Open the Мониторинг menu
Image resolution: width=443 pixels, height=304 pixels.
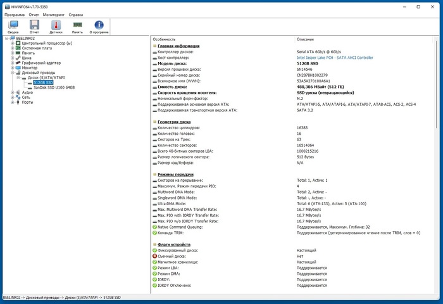54,13
